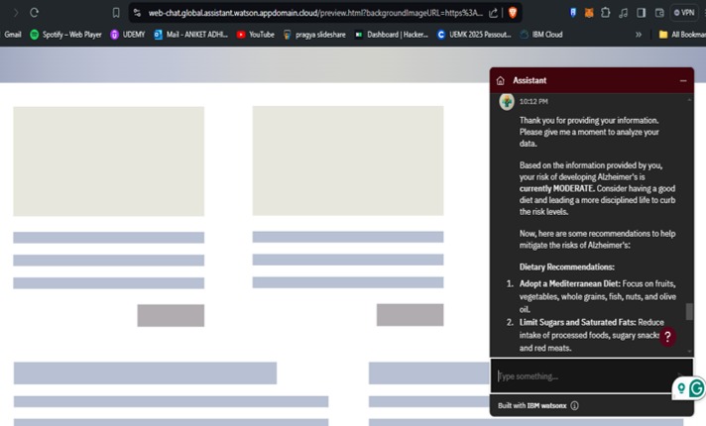Click the 'Built with IBM watsonx' text
Viewport: 706px width, 426px height.
(531, 406)
